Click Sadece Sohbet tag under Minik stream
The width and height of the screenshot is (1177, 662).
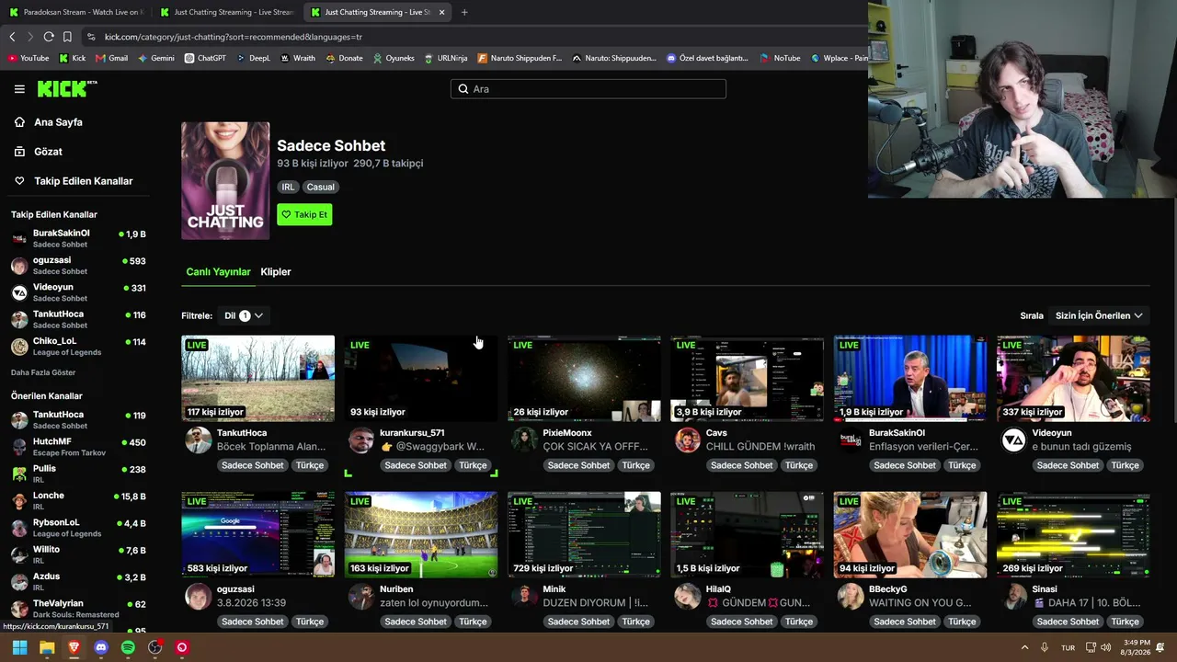[x=578, y=622]
